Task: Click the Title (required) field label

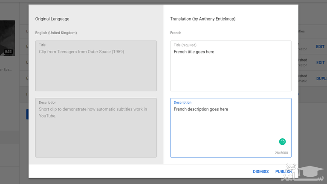Action: click(x=185, y=45)
